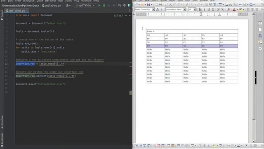The height and width of the screenshot is (149, 264).
Task: Go to next highlighted error arrow
Action: (x=130, y=16)
